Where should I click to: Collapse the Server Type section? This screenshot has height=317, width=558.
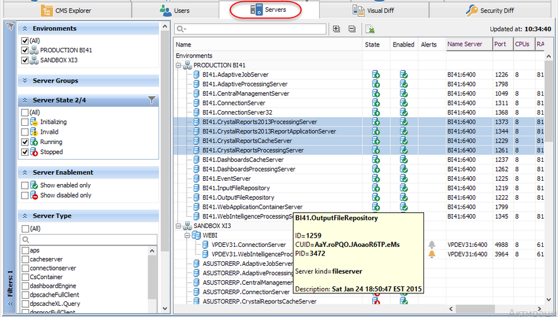click(x=25, y=216)
